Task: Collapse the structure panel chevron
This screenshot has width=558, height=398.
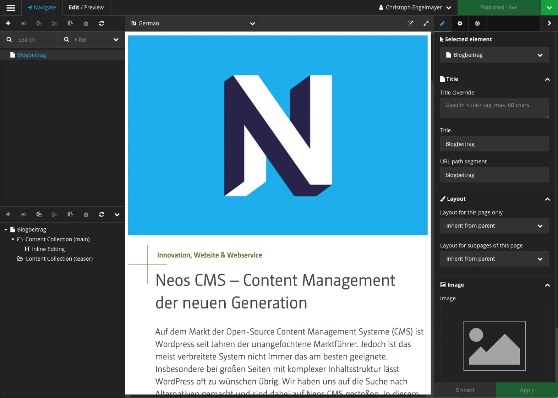Action: (117, 215)
